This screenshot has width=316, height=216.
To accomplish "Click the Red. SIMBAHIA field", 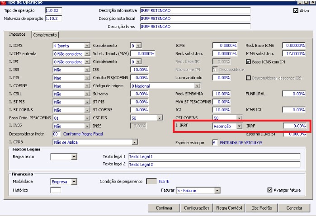I will 222,94.
